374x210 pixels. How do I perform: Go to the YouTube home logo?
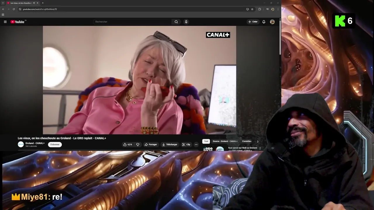(x=18, y=22)
